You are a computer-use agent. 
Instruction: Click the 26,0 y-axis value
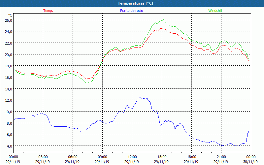(x=9, y=20)
